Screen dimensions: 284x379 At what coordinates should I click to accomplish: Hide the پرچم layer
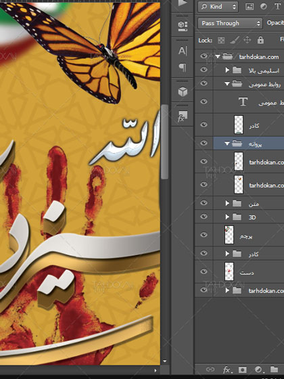[x=204, y=235]
